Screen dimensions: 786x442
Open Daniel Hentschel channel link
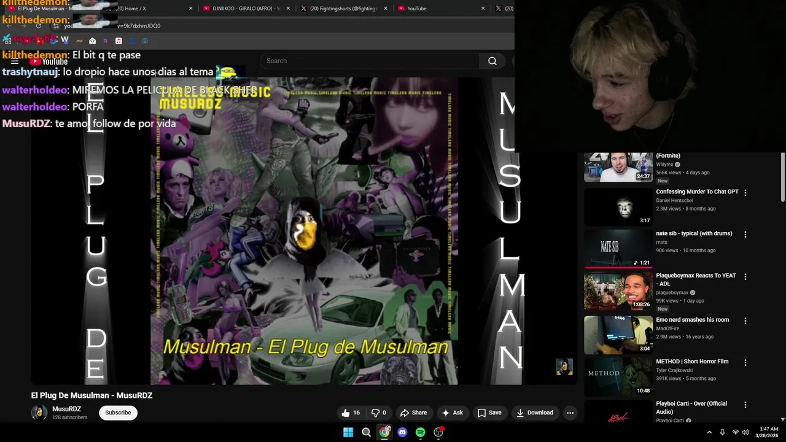pyautogui.click(x=674, y=201)
